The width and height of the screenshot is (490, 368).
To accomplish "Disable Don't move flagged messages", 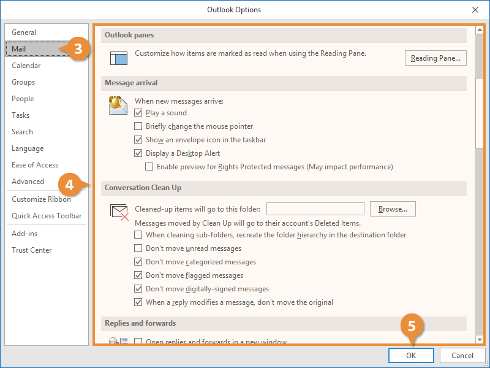I will (138, 275).
